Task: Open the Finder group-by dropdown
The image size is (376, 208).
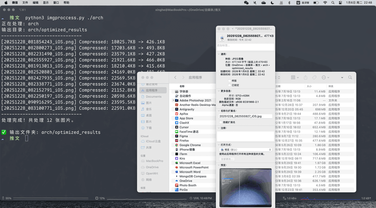Action: pos(295,77)
